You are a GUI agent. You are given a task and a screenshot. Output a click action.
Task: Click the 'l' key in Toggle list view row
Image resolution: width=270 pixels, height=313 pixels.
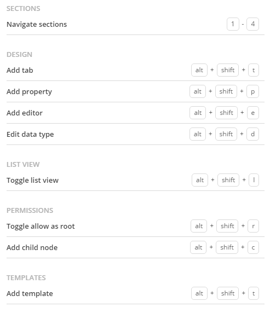[254, 180]
